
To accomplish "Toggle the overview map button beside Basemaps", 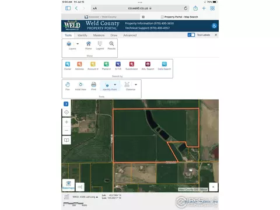I will pyautogui.click(x=80, y=187).
